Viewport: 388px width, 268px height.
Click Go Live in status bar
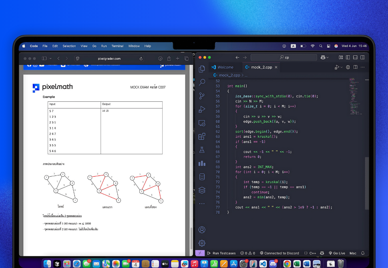click(x=336, y=253)
